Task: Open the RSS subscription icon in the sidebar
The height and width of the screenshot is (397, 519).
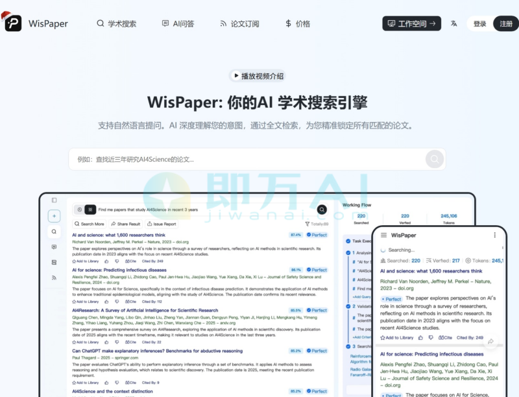Action: point(54,278)
